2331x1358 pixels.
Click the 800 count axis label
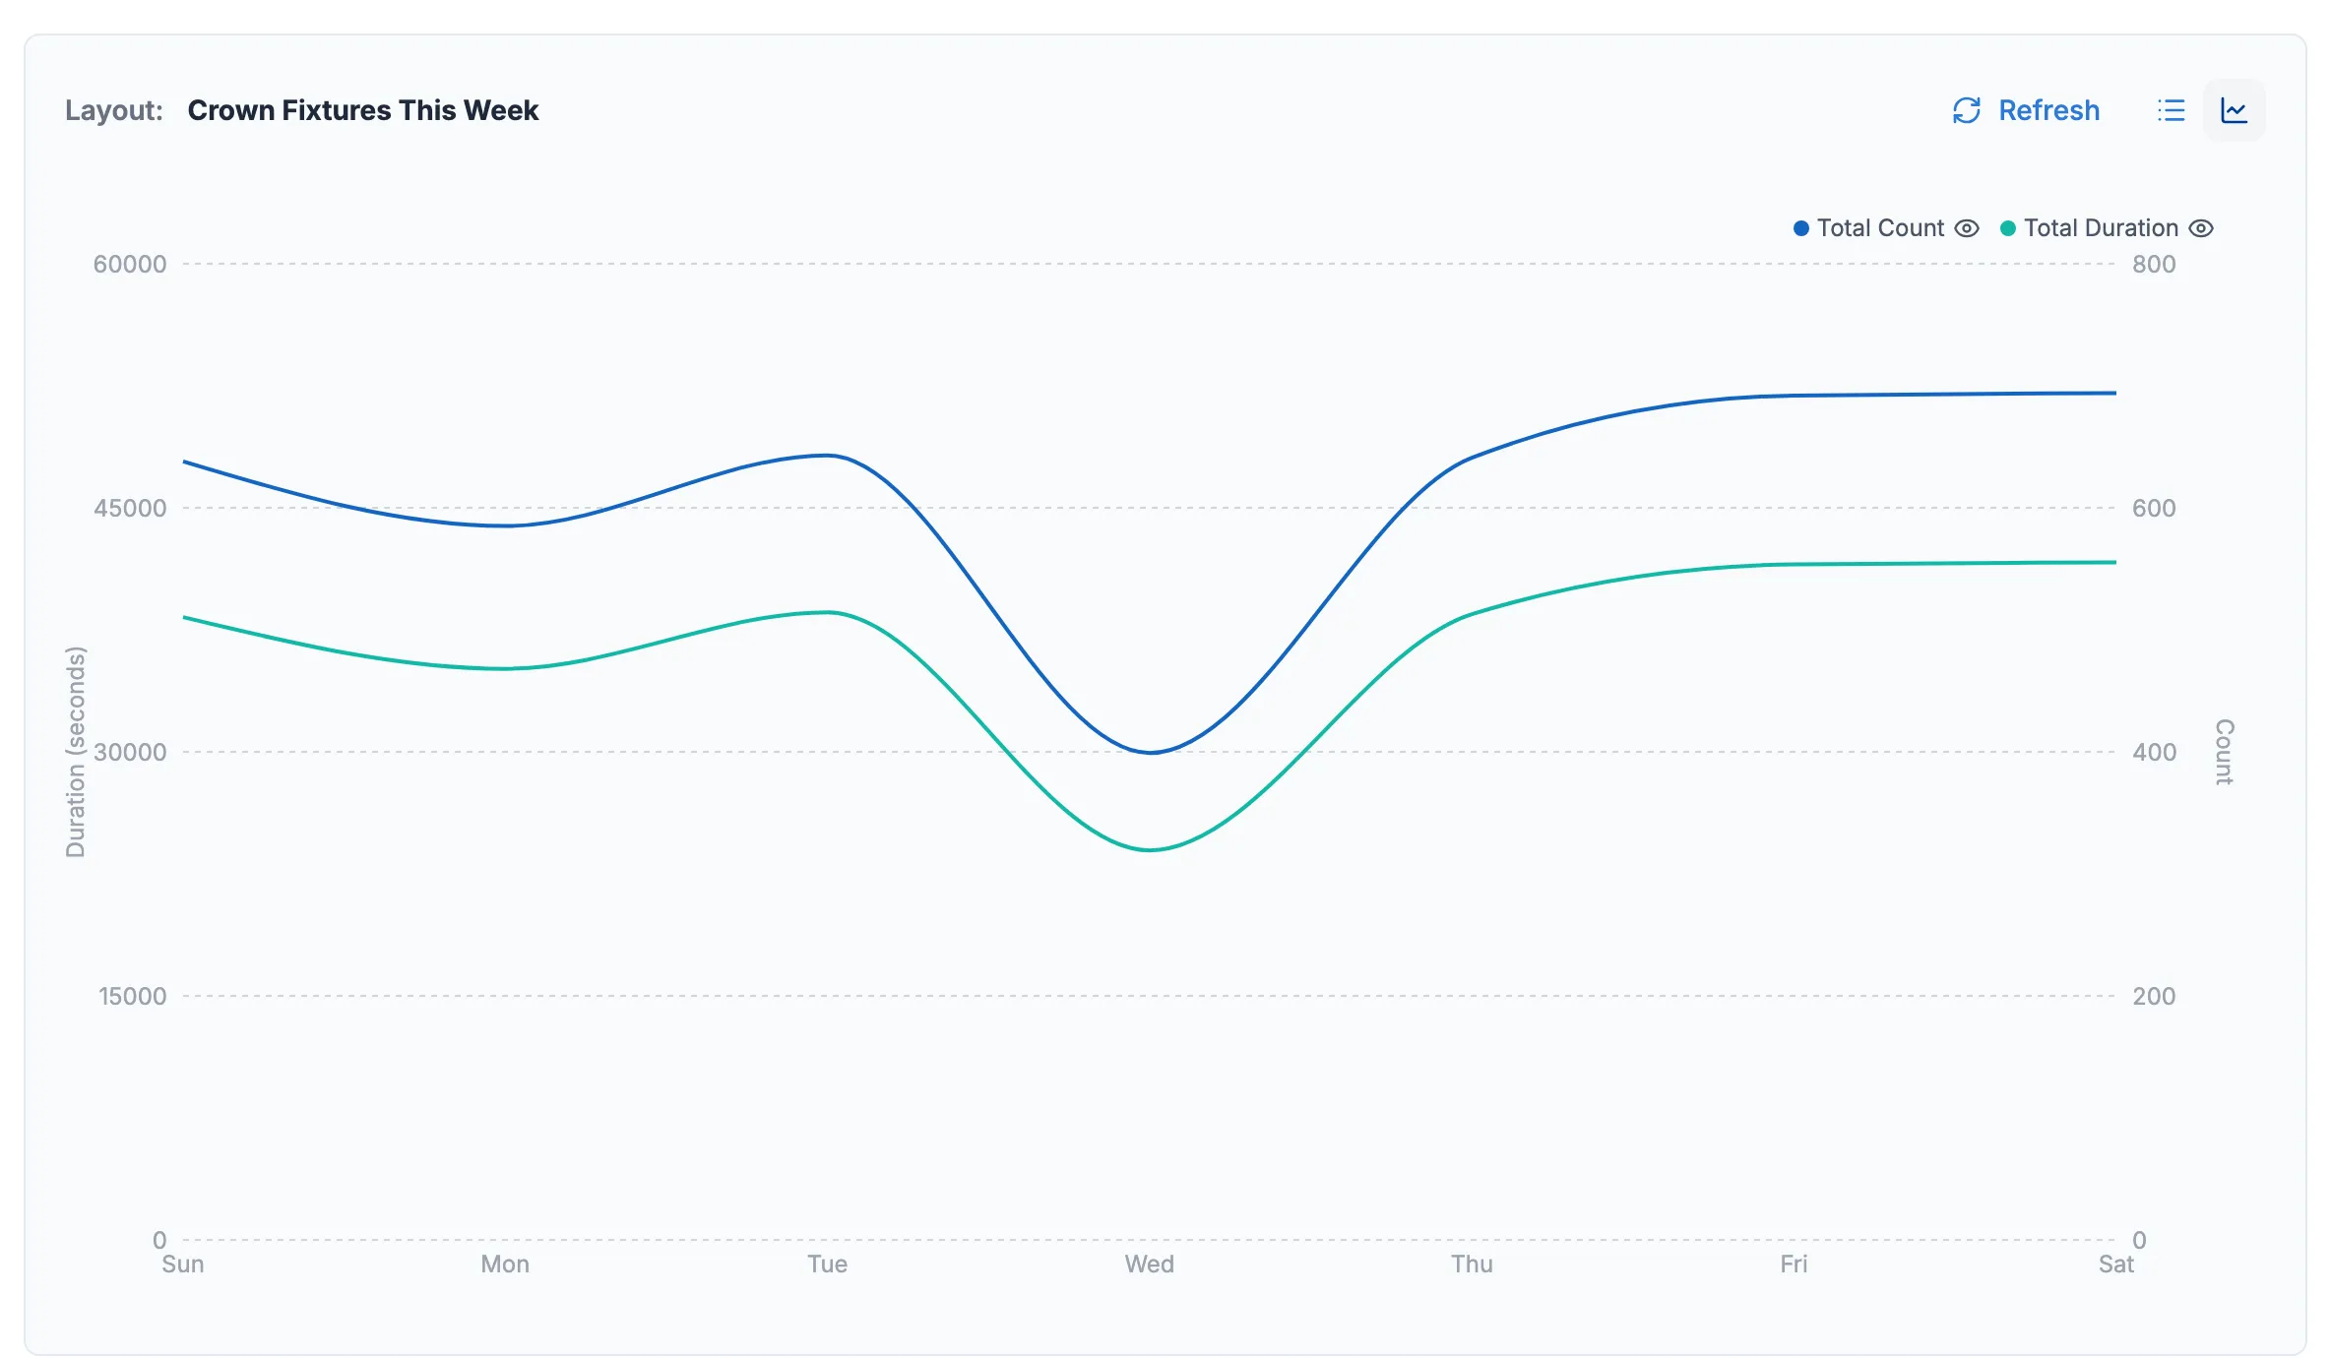tap(2154, 264)
